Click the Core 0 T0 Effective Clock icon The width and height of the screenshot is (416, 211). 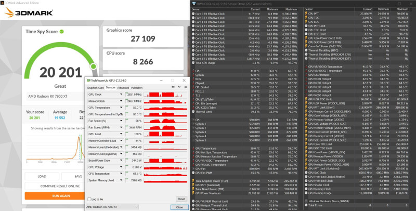[193, 14]
